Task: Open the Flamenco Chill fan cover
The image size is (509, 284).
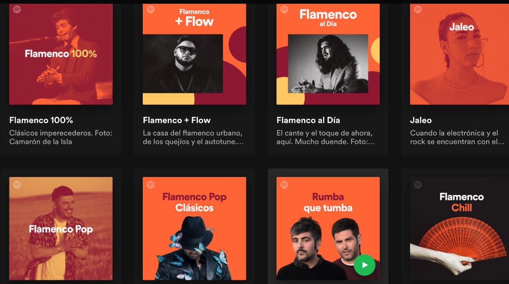Action: pos(459,228)
